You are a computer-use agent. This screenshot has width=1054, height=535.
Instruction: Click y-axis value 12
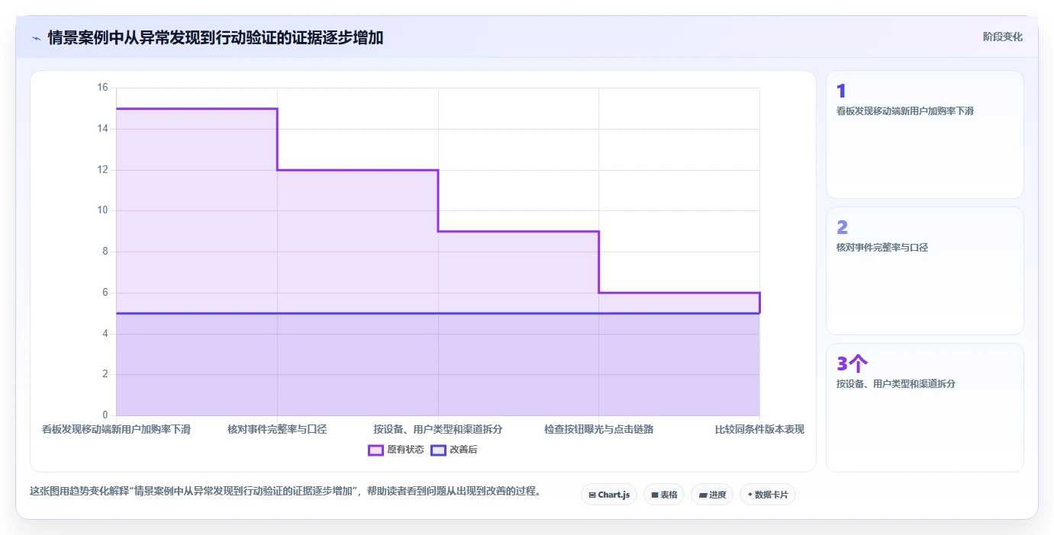102,170
